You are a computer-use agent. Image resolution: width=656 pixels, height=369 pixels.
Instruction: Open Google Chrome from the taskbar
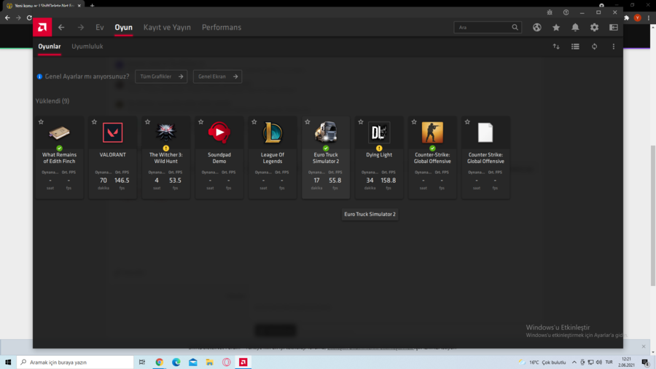[x=159, y=362]
